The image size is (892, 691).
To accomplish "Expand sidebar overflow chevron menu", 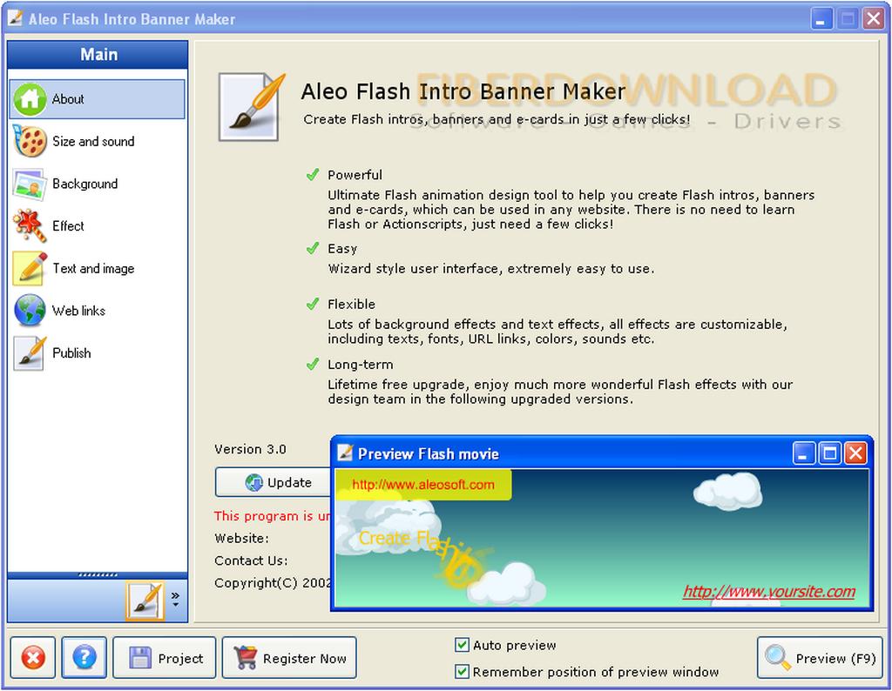I will click(x=175, y=599).
